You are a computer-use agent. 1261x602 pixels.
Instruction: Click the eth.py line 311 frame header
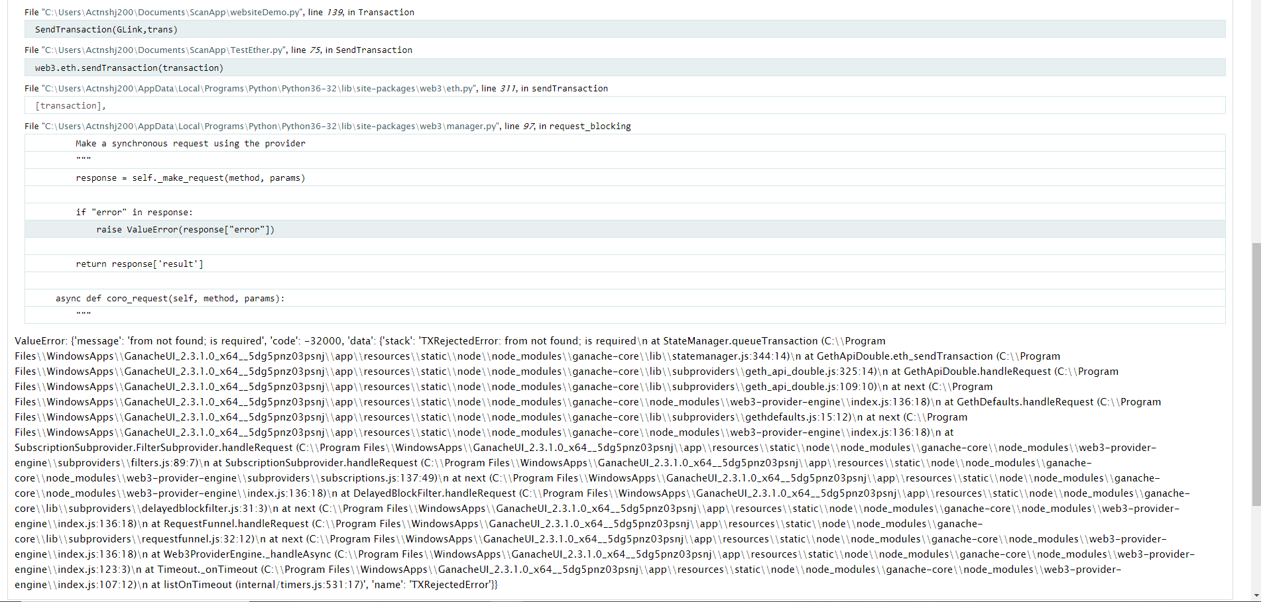[x=316, y=88]
